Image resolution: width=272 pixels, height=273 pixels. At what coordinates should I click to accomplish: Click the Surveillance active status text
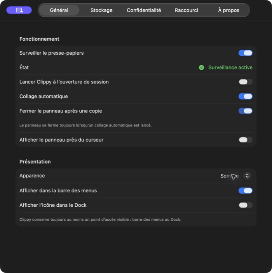(230, 67)
